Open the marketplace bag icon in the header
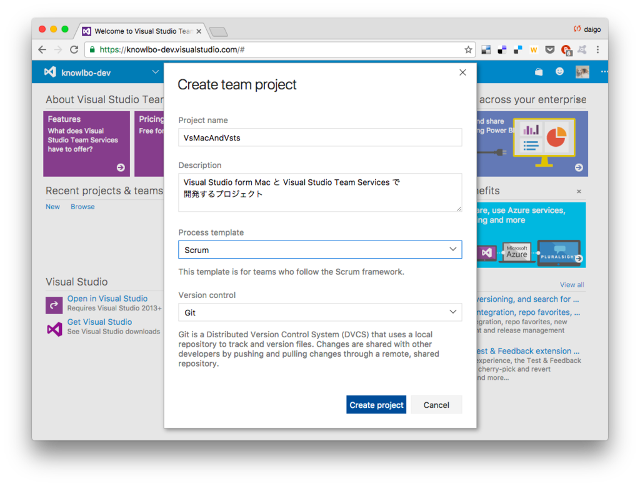Screen dimensions: 640x486 tap(539, 72)
